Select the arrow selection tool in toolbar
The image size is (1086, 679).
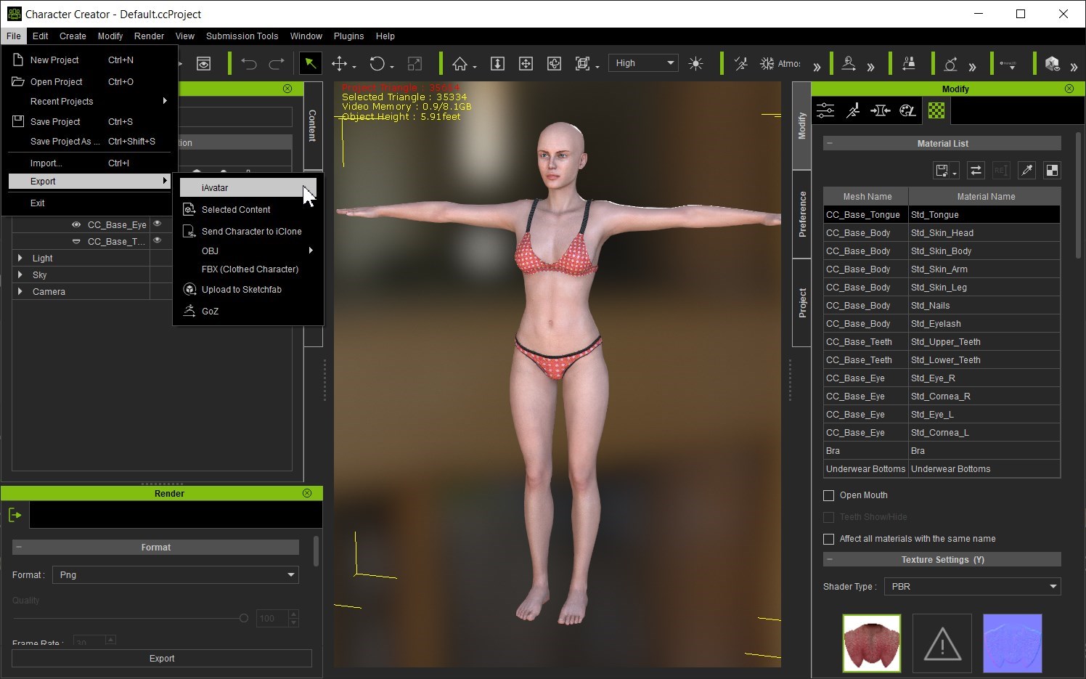(311, 63)
